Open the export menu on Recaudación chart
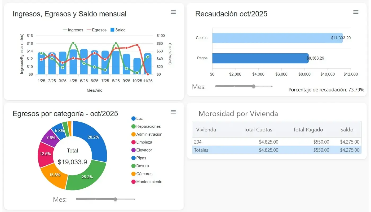The height and width of the screenshot is (212, 371). pyautogui.click(x=356, y=12)
